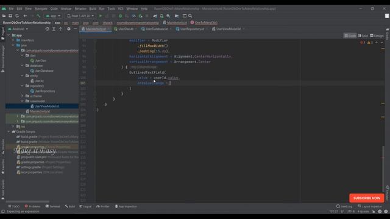Viewport: 390px width, 219px height.
Task: Open the Terminal tool window button
Action: 53,206
